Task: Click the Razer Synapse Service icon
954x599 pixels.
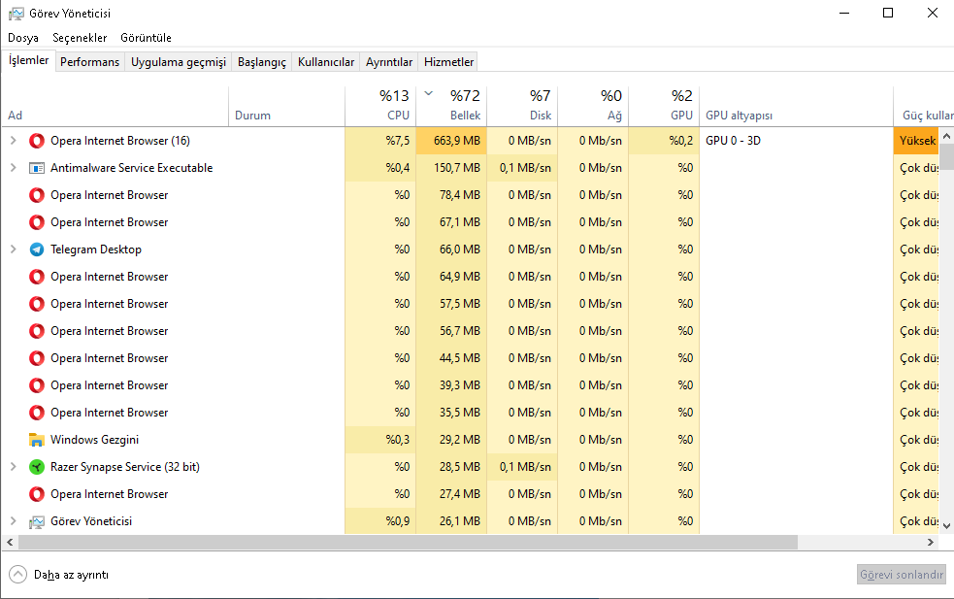Action: tap(37, 467)
